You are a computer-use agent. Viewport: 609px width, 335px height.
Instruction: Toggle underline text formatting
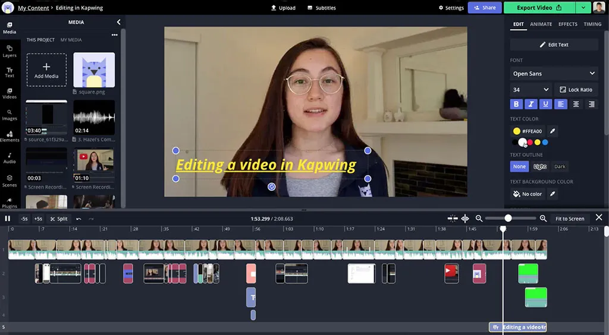[546, 104]
